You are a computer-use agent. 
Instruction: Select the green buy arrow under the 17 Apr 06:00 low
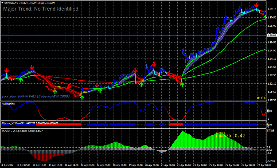[x=82, y=98]
